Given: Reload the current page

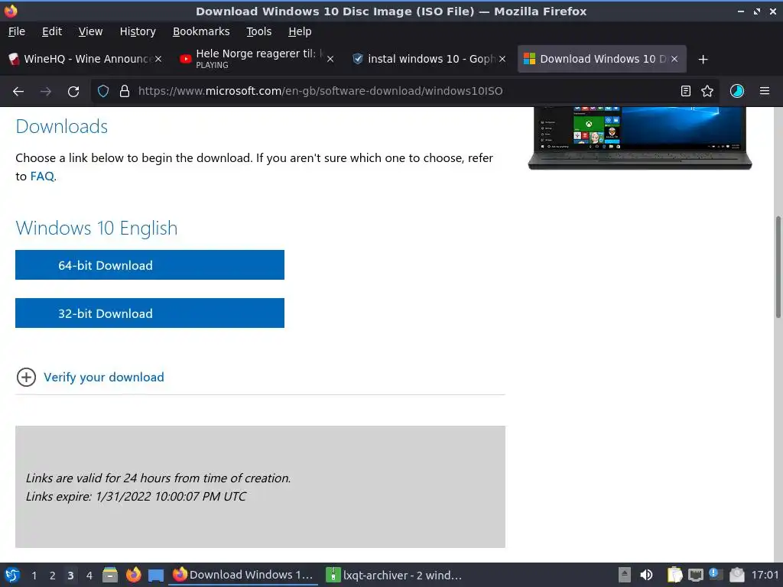Looking at the screenshot, I should click(x=73, y=91).
